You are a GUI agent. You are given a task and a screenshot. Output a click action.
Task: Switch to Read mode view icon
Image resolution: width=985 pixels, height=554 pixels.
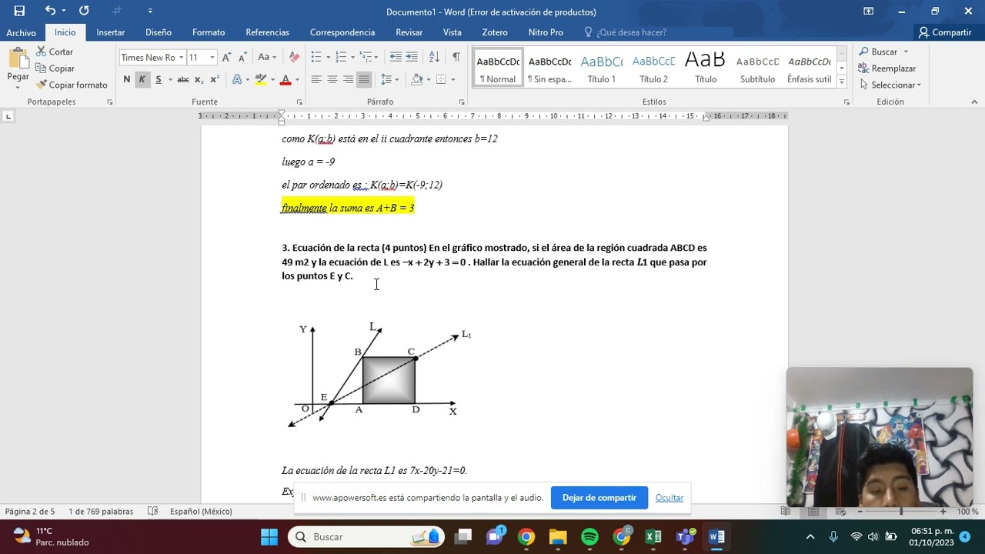786,511
